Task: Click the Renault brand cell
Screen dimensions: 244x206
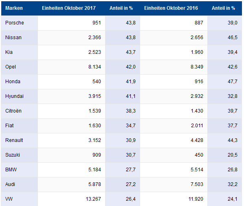Action: (20, 140)
